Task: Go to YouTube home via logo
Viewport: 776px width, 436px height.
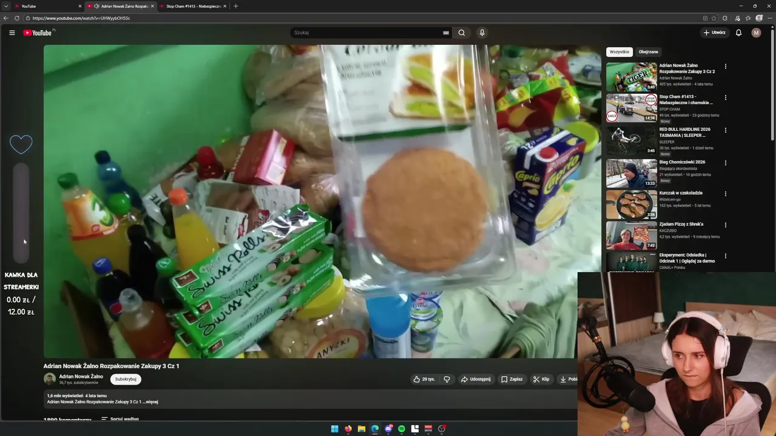Action: [38, 33]
